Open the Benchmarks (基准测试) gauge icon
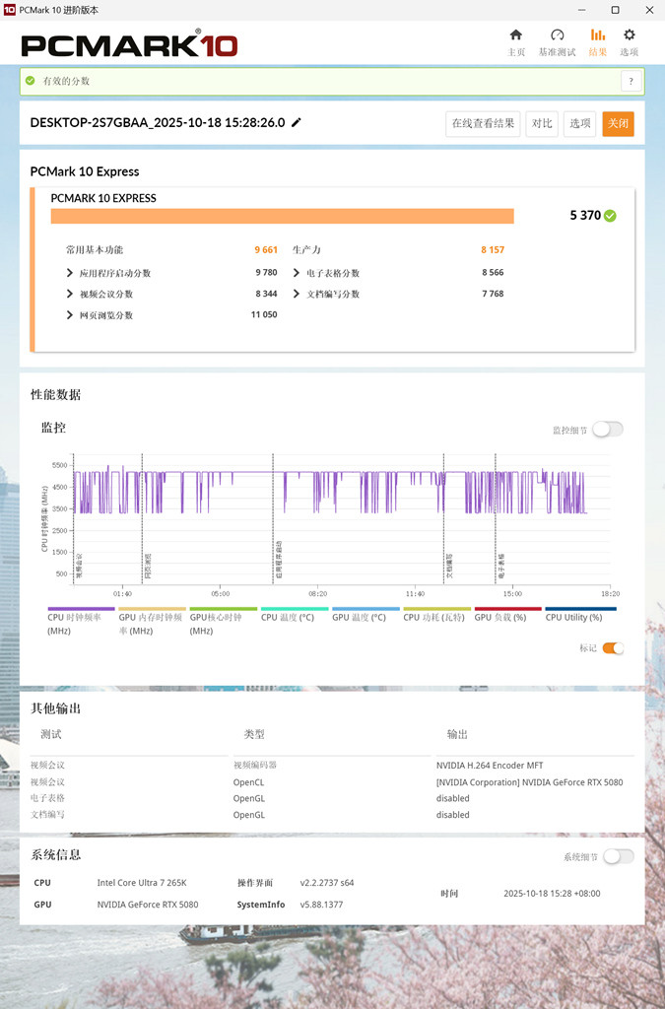The height and width of the screenshot is (1009, 665). pos(557,36)
